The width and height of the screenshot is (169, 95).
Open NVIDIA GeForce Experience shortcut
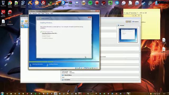pos(50,4)
